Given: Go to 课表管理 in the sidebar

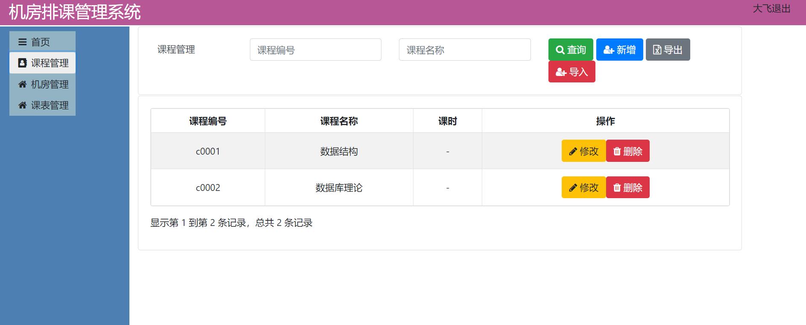Looking at the screenshot, I should click(42, 105).
